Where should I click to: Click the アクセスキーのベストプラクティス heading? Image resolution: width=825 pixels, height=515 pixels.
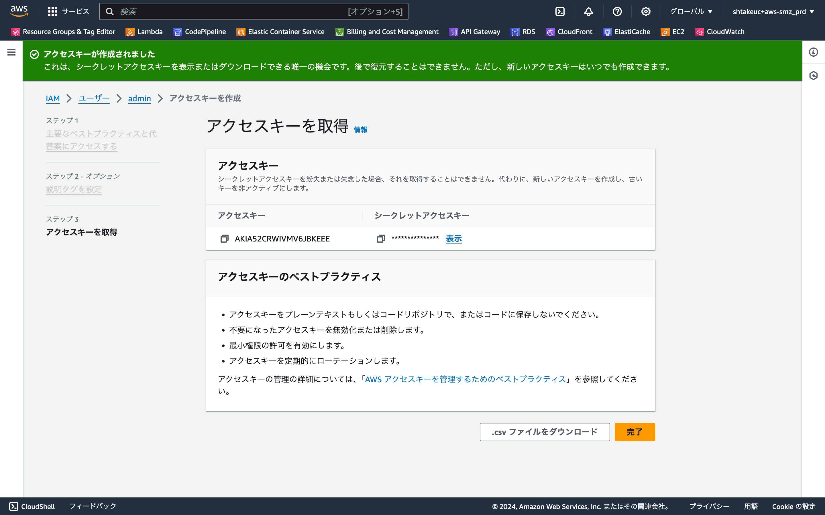pos(299,277)
